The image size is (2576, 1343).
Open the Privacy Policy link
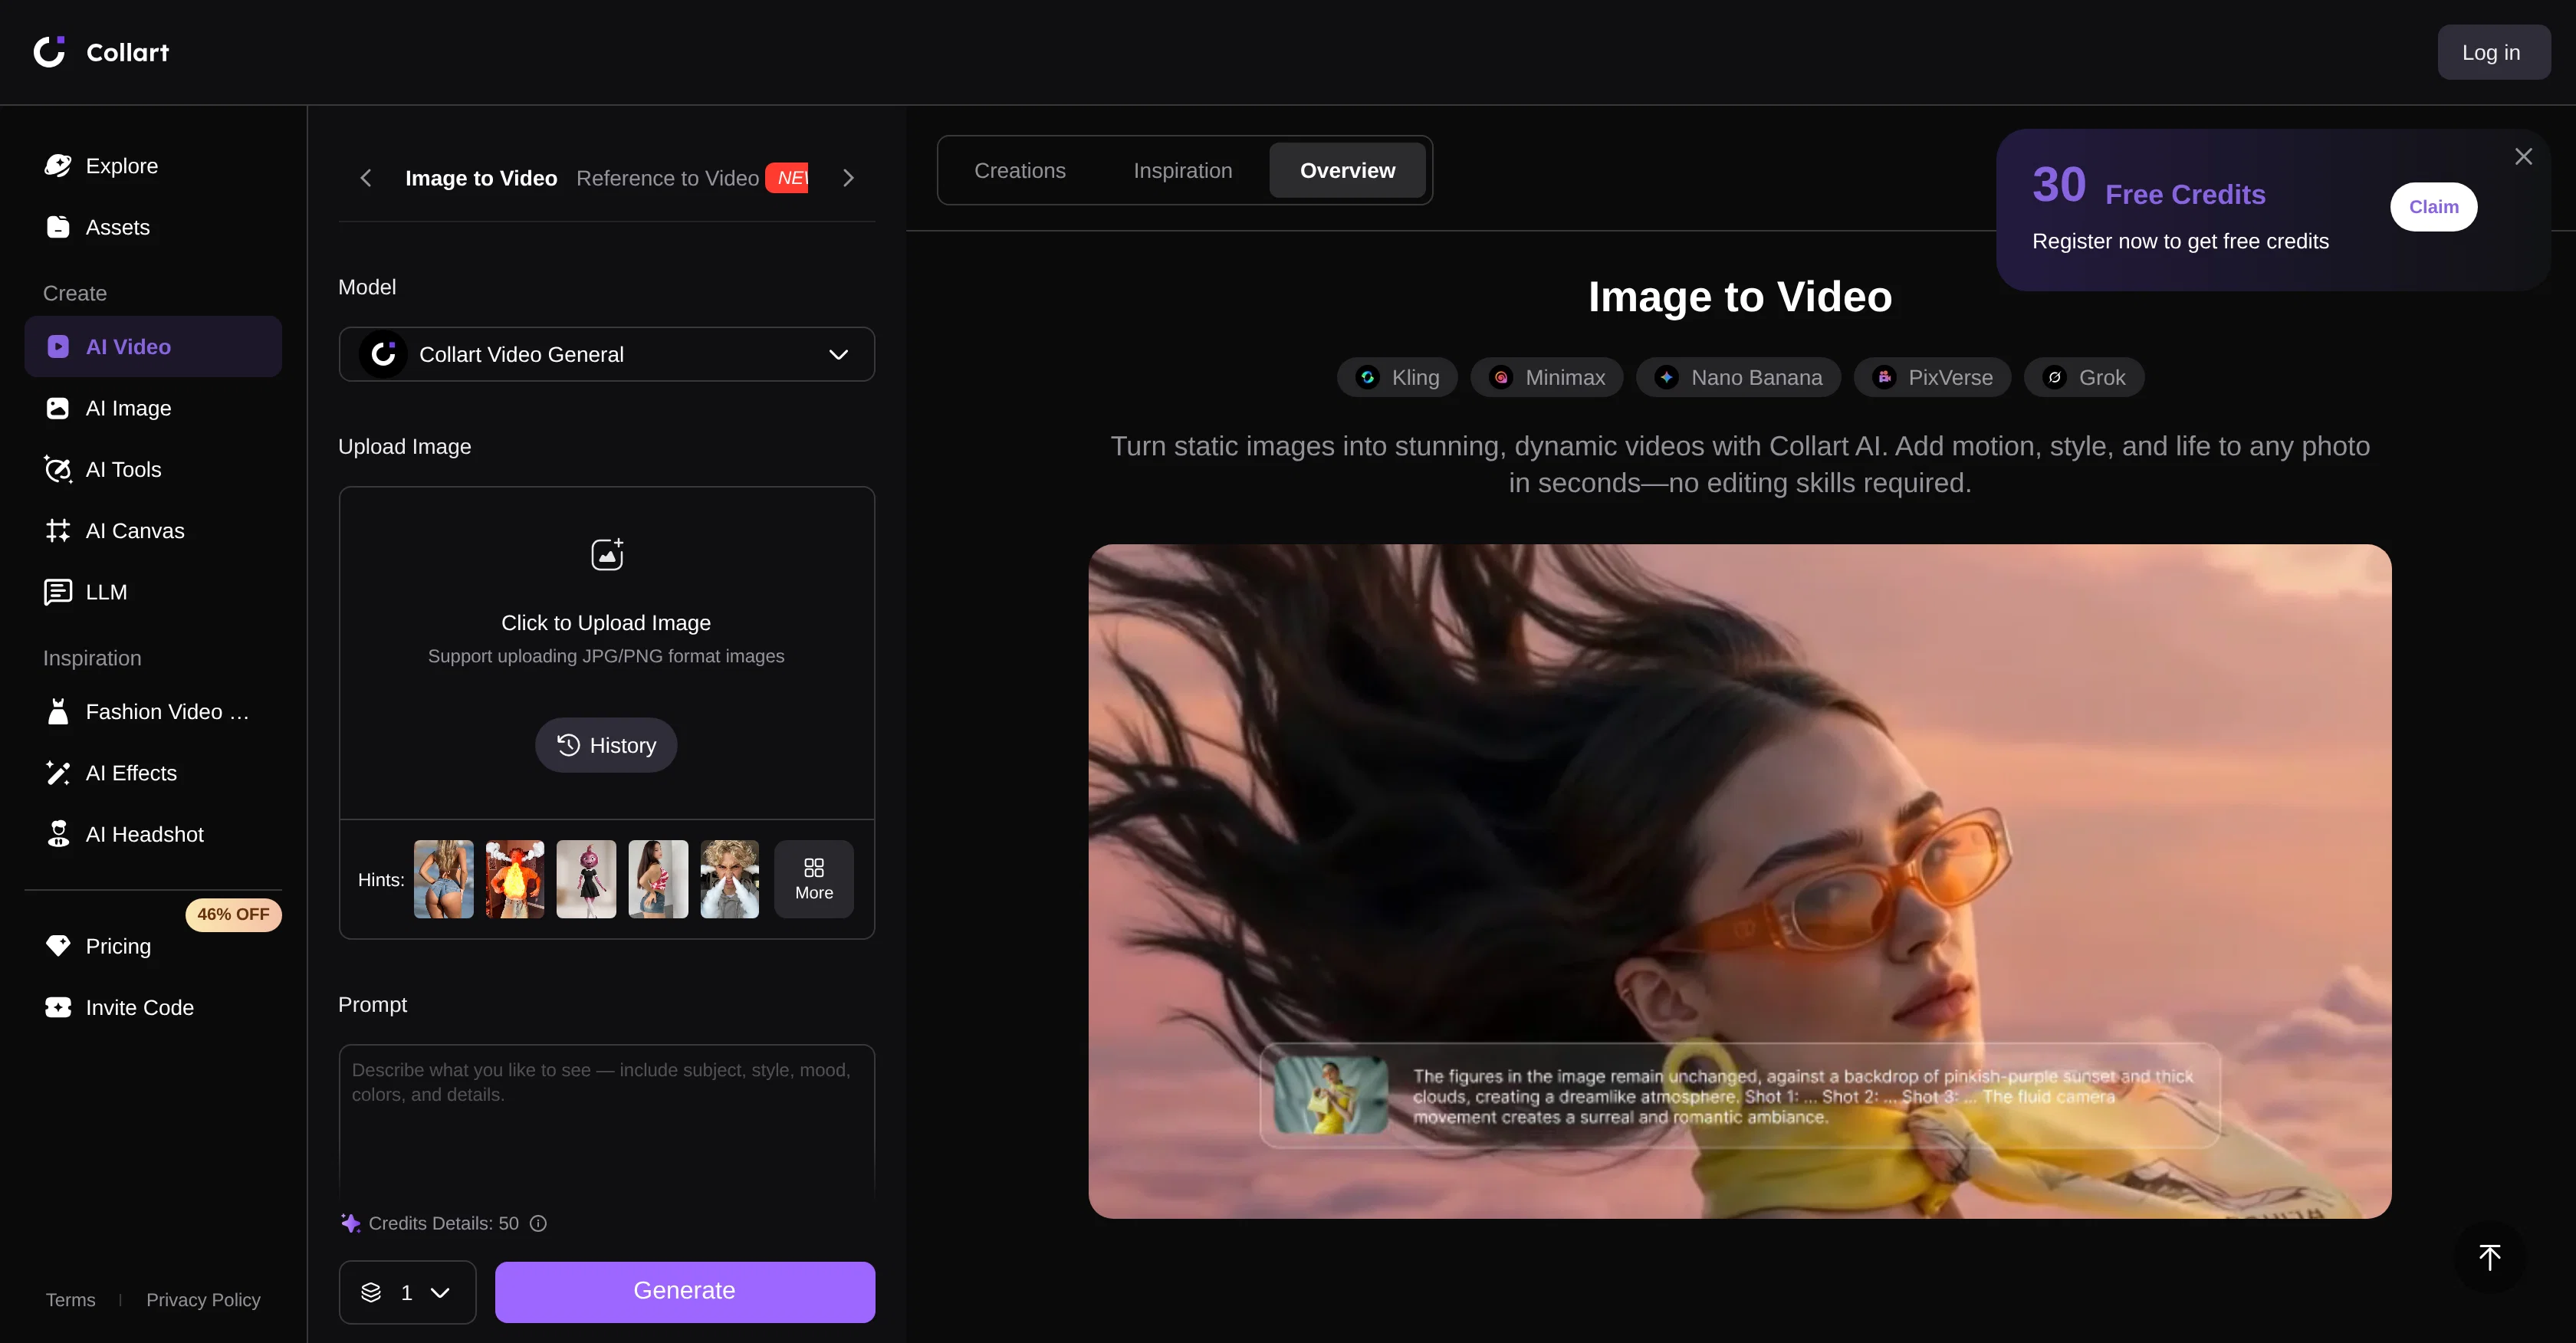[x=203, y=1300]
